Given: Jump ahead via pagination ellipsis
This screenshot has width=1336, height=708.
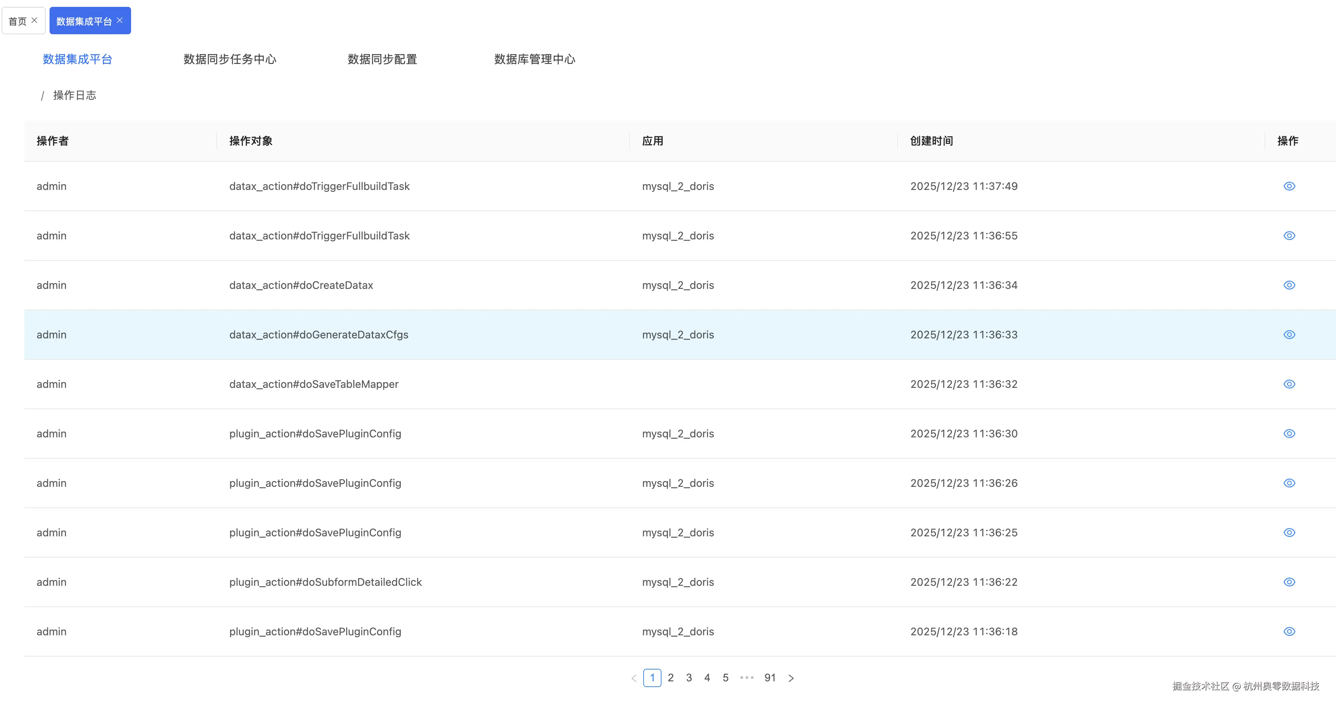Looking at the screenshot, I should 746,678.
